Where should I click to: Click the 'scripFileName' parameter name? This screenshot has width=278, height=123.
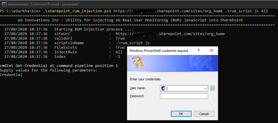pyautogui.click(x=69, y=43)
